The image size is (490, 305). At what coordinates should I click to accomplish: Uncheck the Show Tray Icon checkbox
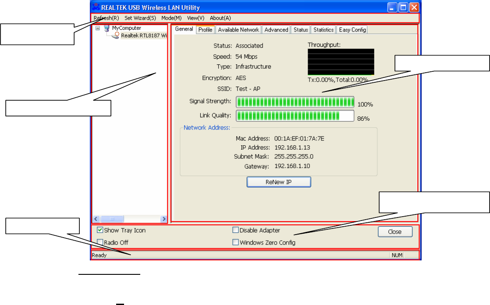click(x=100, y=230)
